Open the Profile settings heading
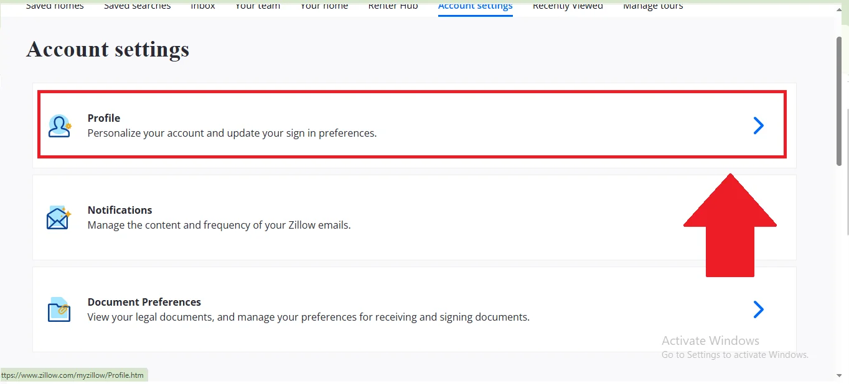The height and width of the screenshot is (384, 849). pyautogui.click(x=104, y=118)
